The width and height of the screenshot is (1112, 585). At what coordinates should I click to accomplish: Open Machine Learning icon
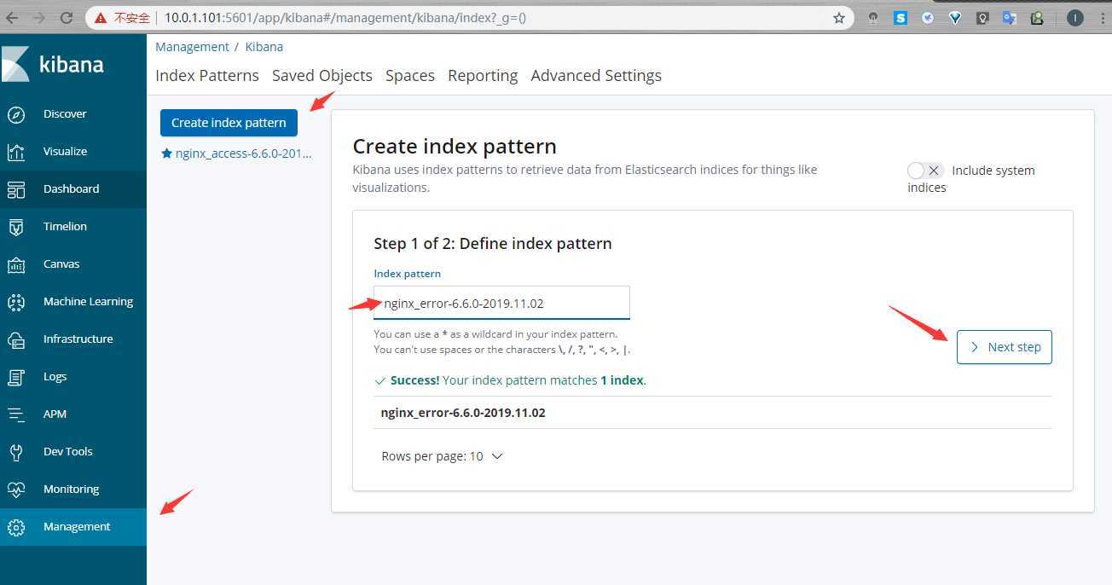coord(16,302)
